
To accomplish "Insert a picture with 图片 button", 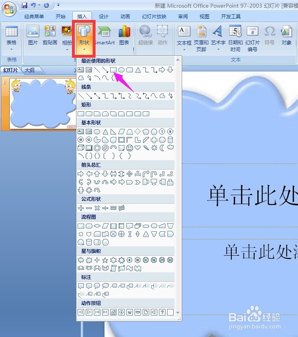I will [x=33, y=35].
